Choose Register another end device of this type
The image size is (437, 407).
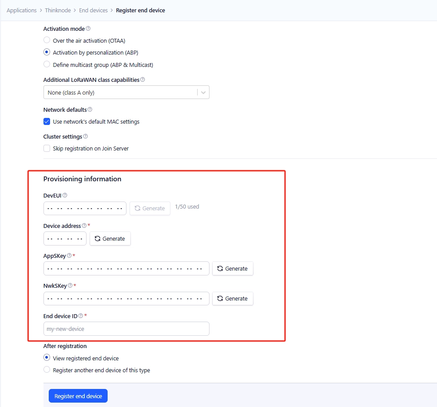[47, 370]
